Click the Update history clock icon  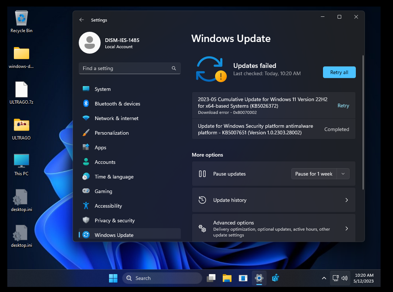202,200
